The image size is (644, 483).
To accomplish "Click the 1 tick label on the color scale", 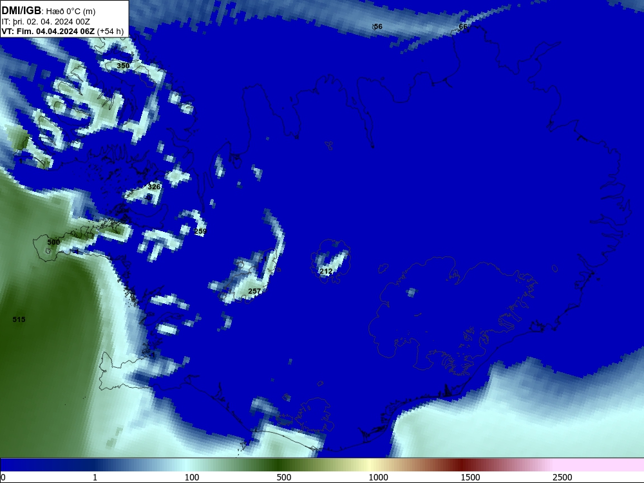I will (95, 477).
